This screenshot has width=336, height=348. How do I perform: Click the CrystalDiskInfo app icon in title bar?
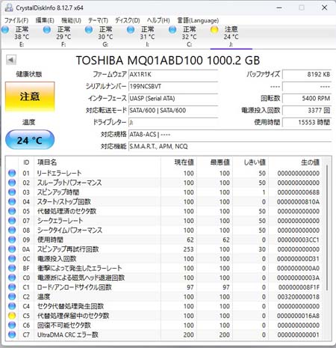click(x=9, y=7)
